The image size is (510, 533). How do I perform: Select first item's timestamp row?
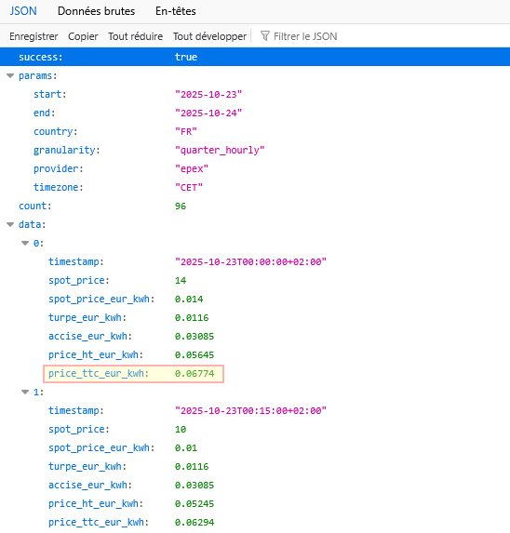coord(255,261)
